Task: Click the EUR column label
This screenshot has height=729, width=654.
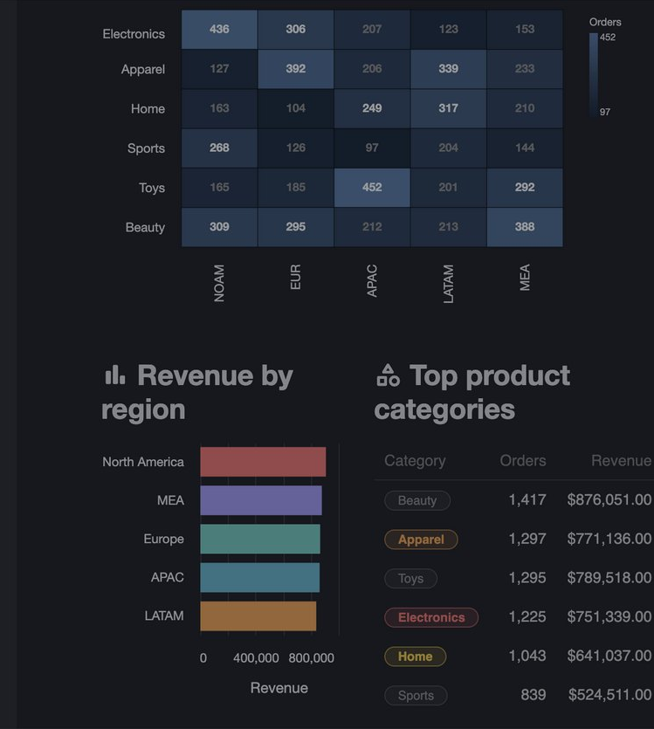Action: pyautogui.click(x=296, y=277)
